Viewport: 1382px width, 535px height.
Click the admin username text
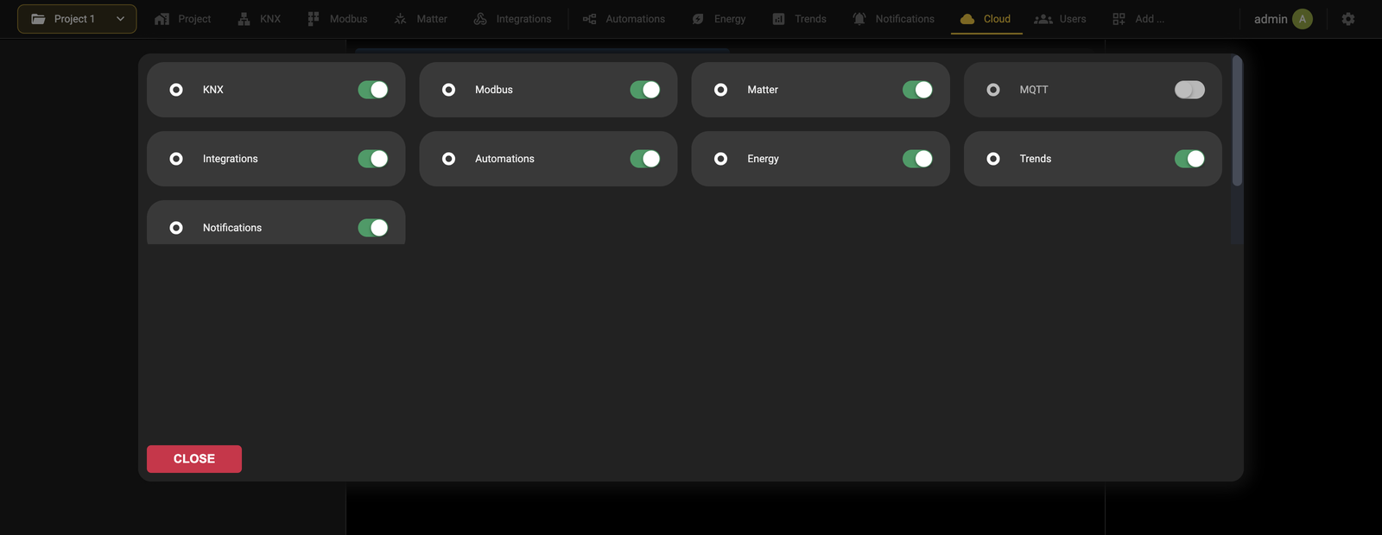[1271, 19]
